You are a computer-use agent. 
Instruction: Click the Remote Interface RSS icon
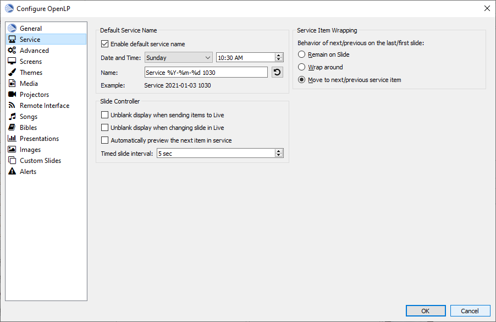tap(12, 105)
